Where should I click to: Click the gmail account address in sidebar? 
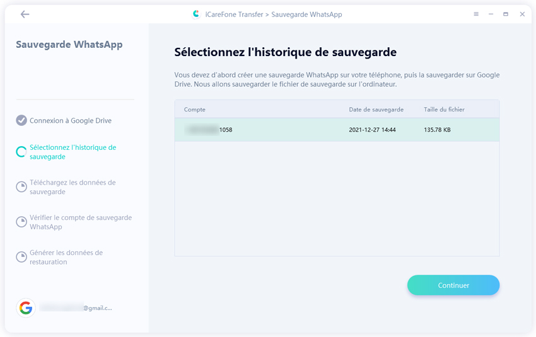76,308
